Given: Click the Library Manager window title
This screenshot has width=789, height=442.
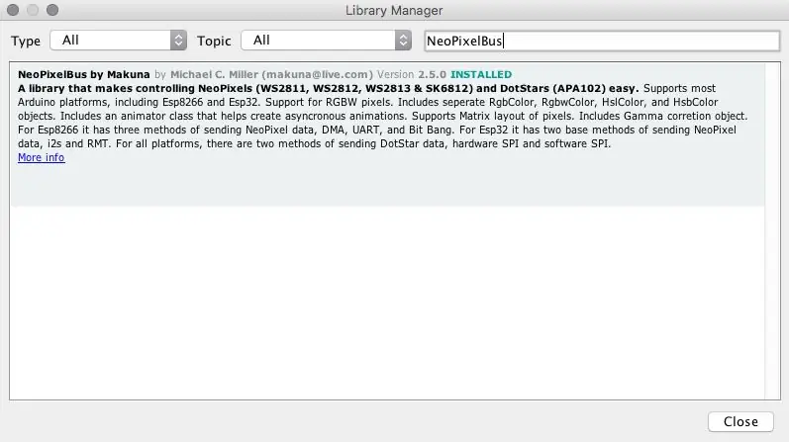Looking at the screenshot, I should 394,11.
